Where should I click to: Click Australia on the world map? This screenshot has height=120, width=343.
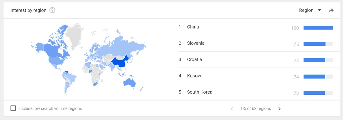[129, 82]
